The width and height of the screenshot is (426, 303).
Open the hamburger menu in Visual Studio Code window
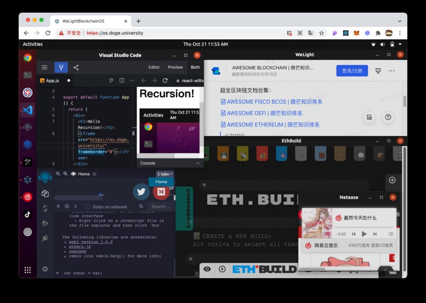44,67
